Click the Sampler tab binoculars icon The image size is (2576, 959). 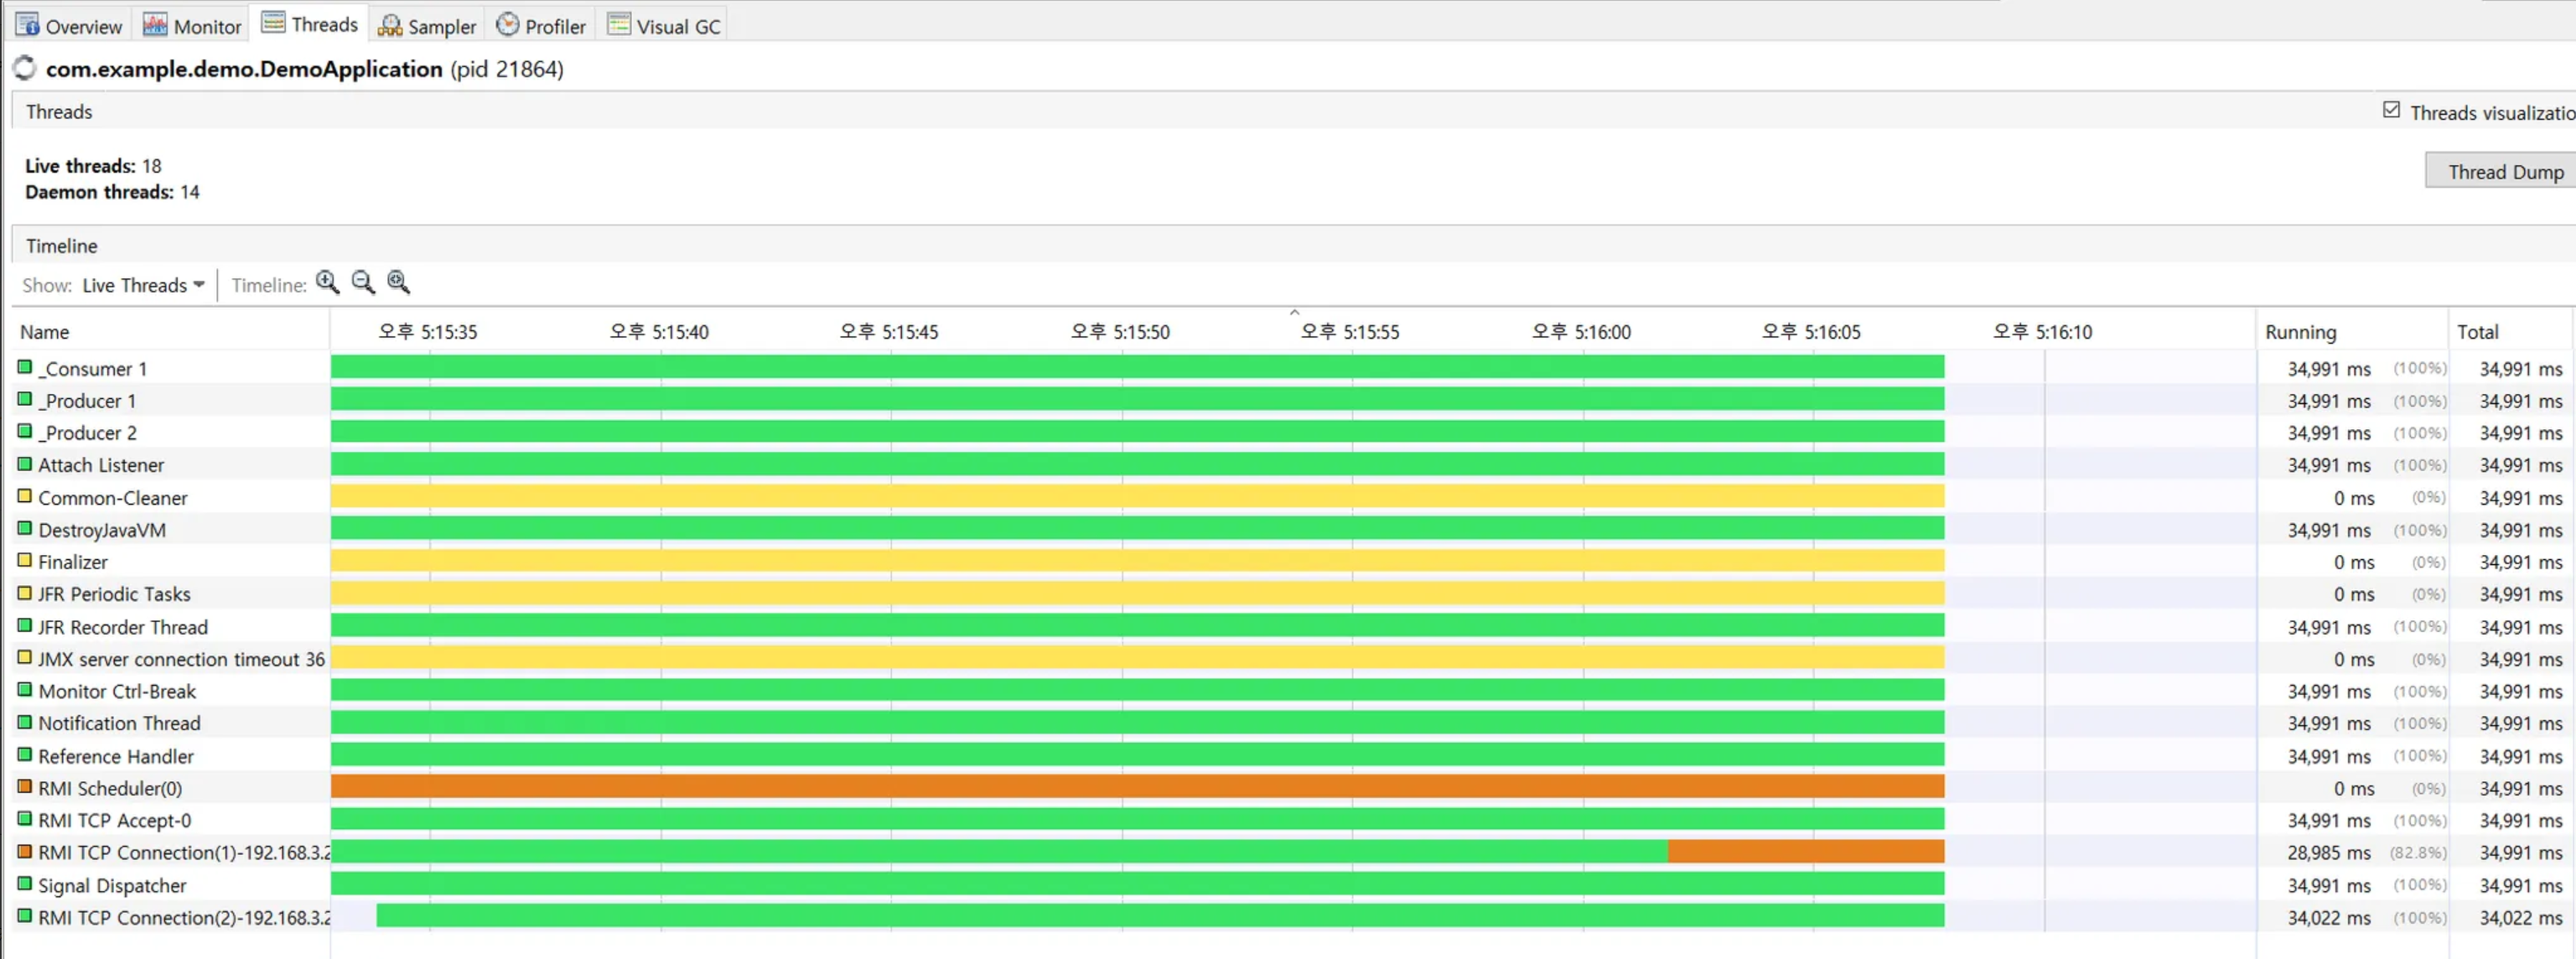[390, 25]
